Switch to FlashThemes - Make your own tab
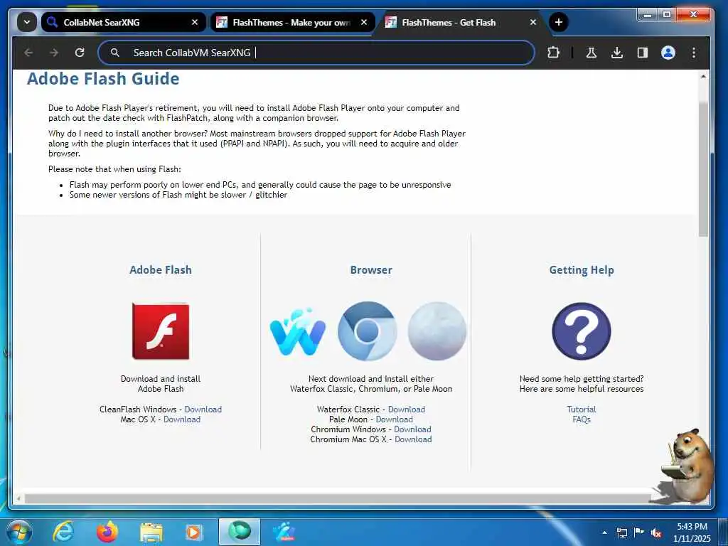Screen dimensions: 728x546 tap(292, 22)
